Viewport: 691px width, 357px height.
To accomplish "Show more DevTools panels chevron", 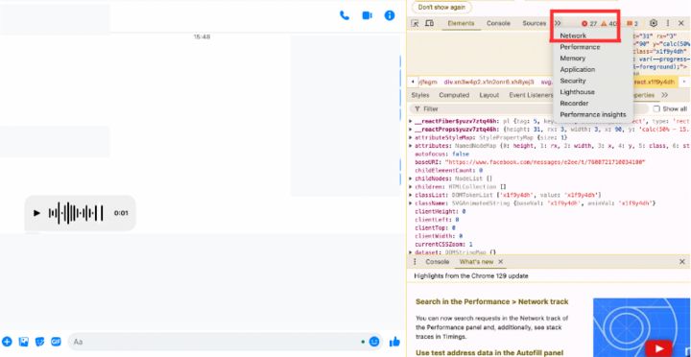I will [x=558, y=23].
